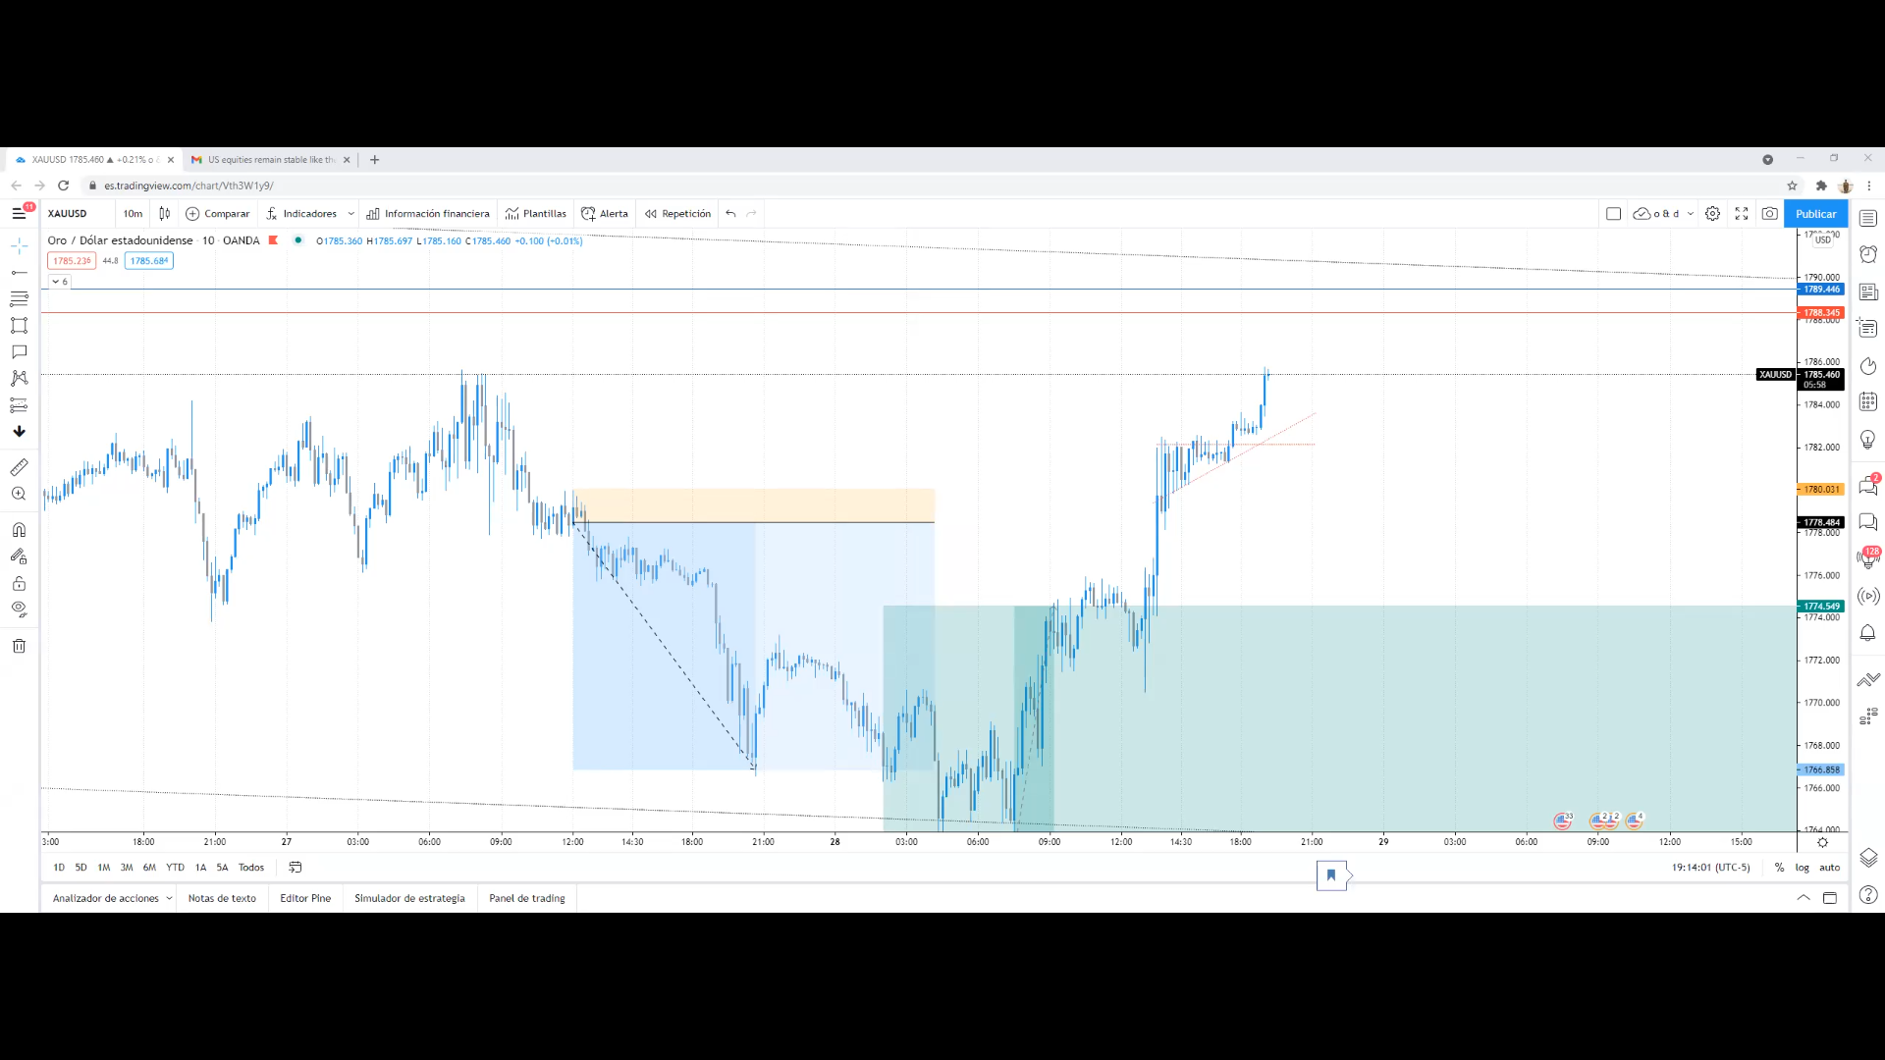
Task: Open the go to date icon
Action: pyautogui.click(x=296, y=868)
